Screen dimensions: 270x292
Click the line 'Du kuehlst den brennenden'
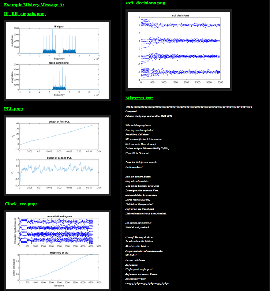tap(141, 195)
